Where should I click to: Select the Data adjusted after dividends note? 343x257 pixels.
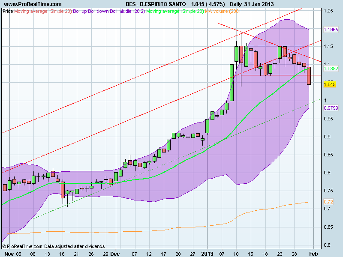tap(74, 246)
